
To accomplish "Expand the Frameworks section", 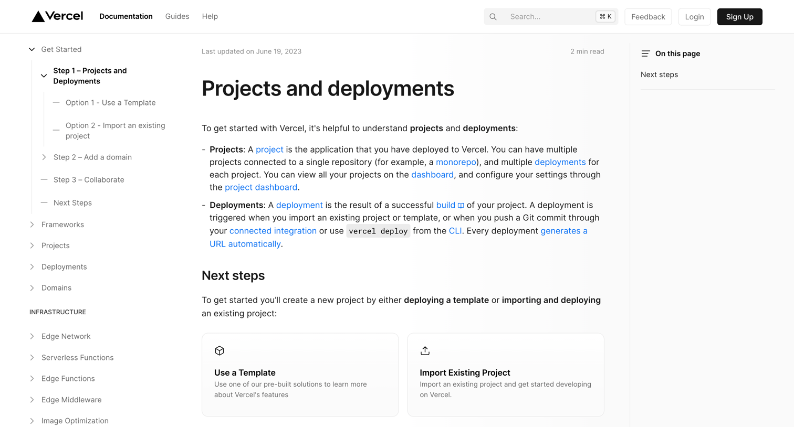I will [x=32, y=225].
